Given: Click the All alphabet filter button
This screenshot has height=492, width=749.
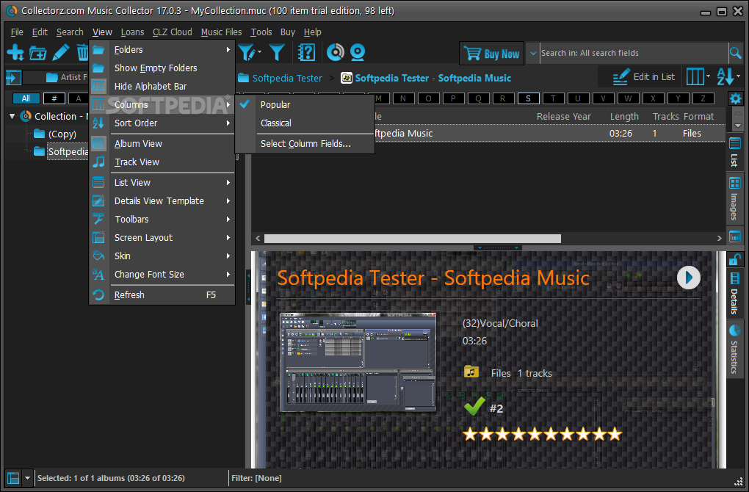Looking at the screenshot, I should [x=26, y=98].
